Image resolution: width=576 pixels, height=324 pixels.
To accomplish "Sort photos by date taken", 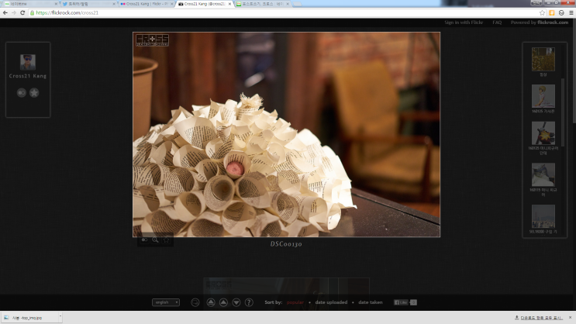I will point(371,302).
